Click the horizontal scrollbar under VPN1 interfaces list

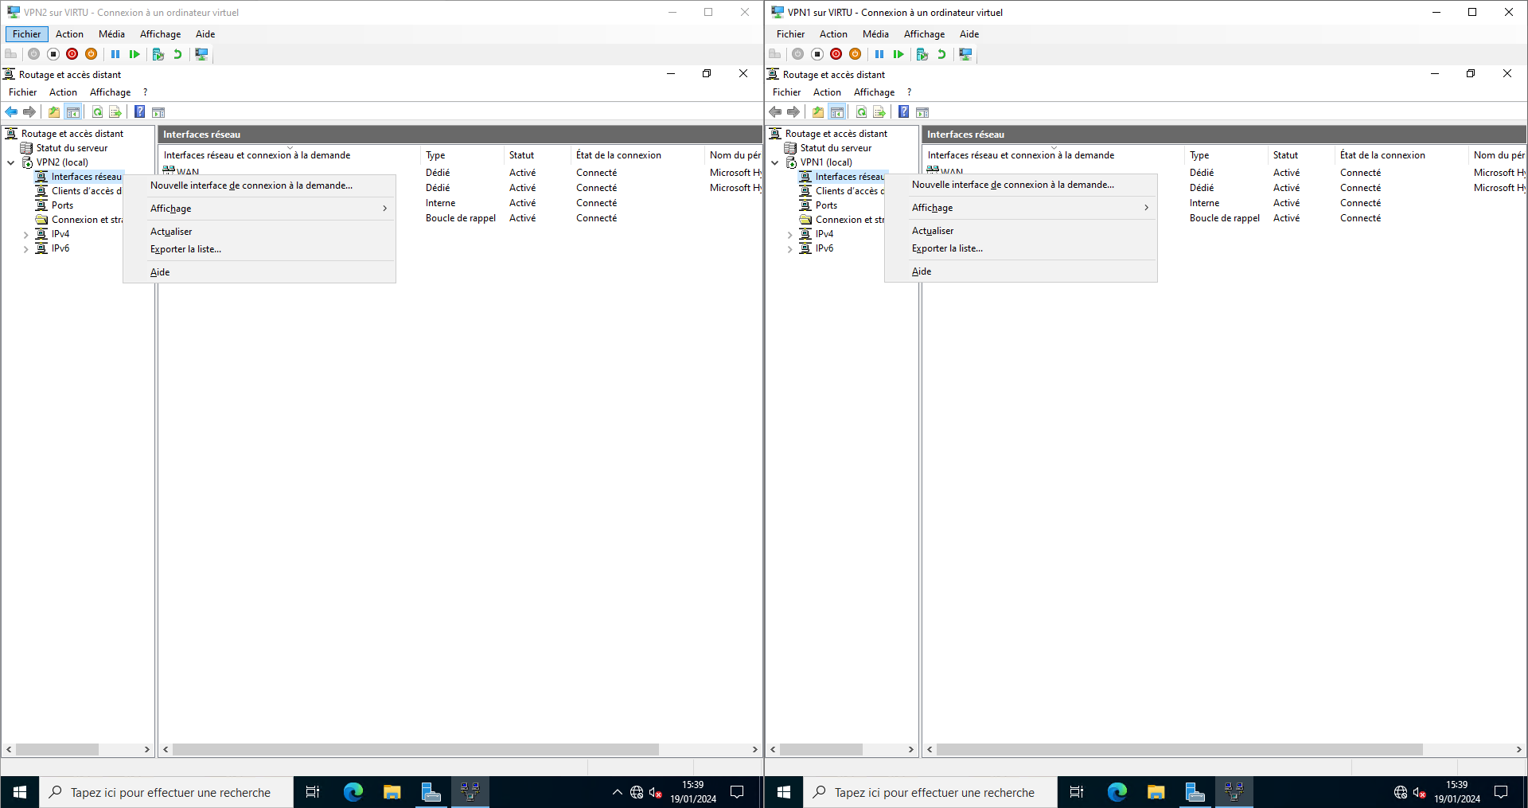coord(1179,749)
